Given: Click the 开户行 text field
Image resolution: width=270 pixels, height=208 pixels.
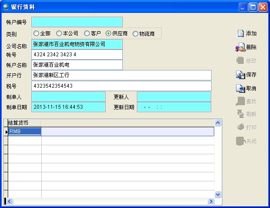Looking at the screenshot, I should point(121,75).
